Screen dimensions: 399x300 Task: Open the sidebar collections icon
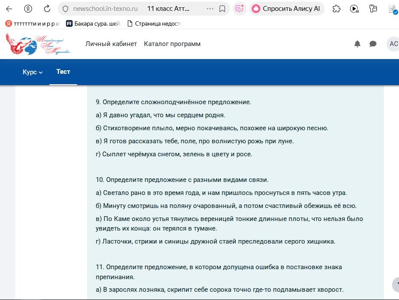pos(373,9)
